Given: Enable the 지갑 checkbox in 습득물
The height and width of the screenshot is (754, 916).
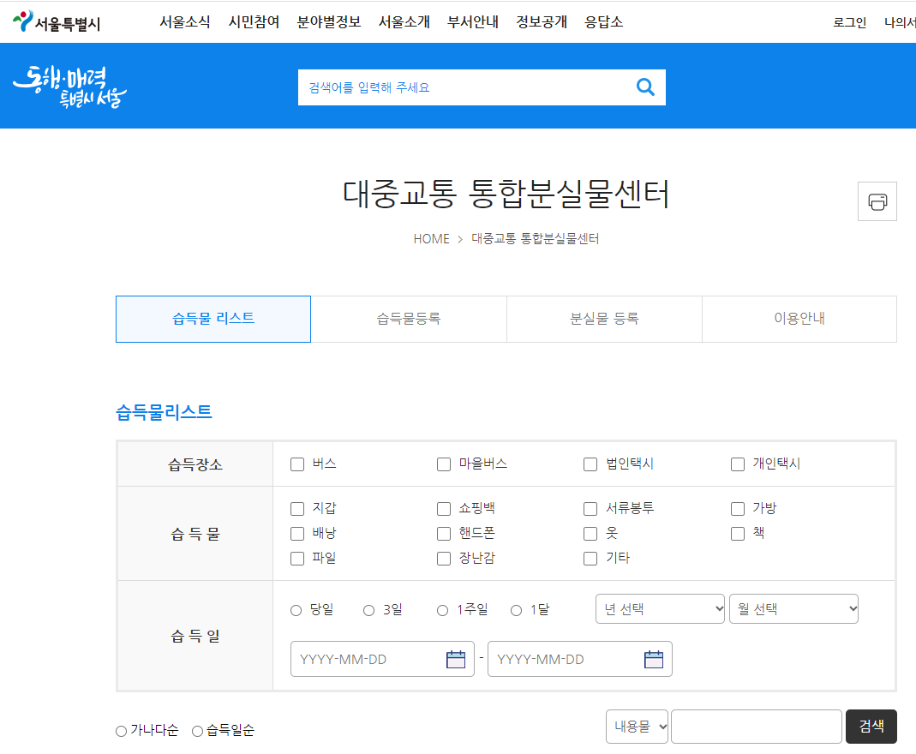Looking at the screenshot, I should point(296,508).
